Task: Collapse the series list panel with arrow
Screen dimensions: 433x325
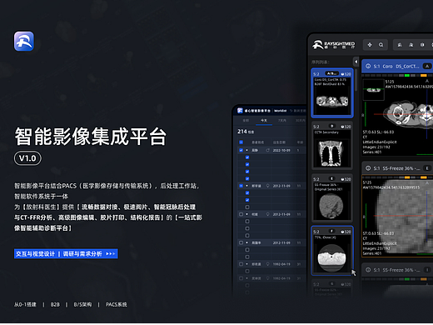Action: point(356,62)
